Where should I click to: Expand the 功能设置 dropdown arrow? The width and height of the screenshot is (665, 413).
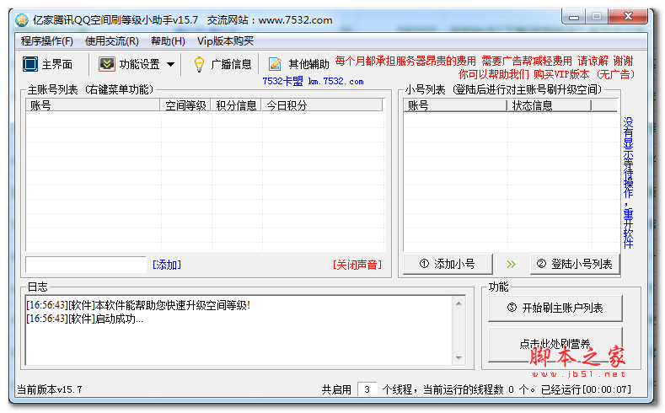[x=170, y=64]
